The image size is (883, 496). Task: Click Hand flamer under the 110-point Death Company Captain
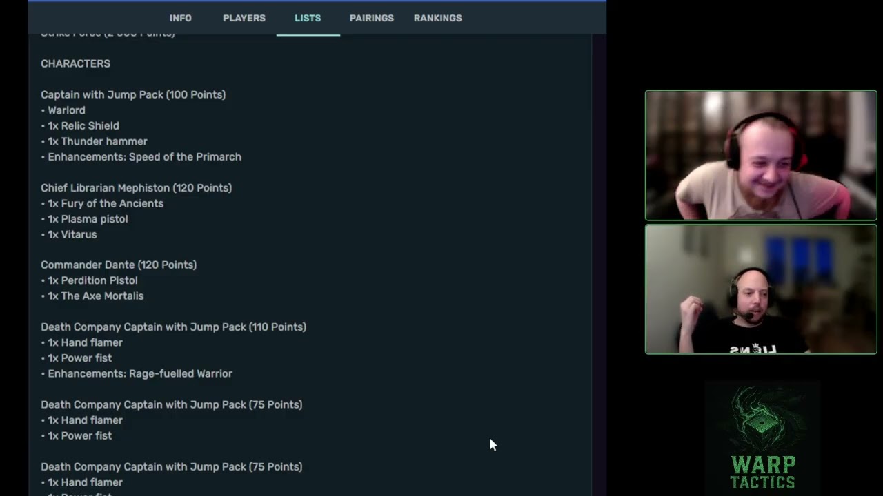coord(82,342)
